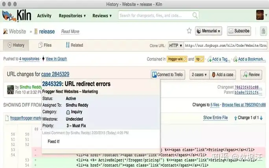Viewport: 269px width, 168px height.
Task: Click the 5 files link
Action: click(215, 105)
